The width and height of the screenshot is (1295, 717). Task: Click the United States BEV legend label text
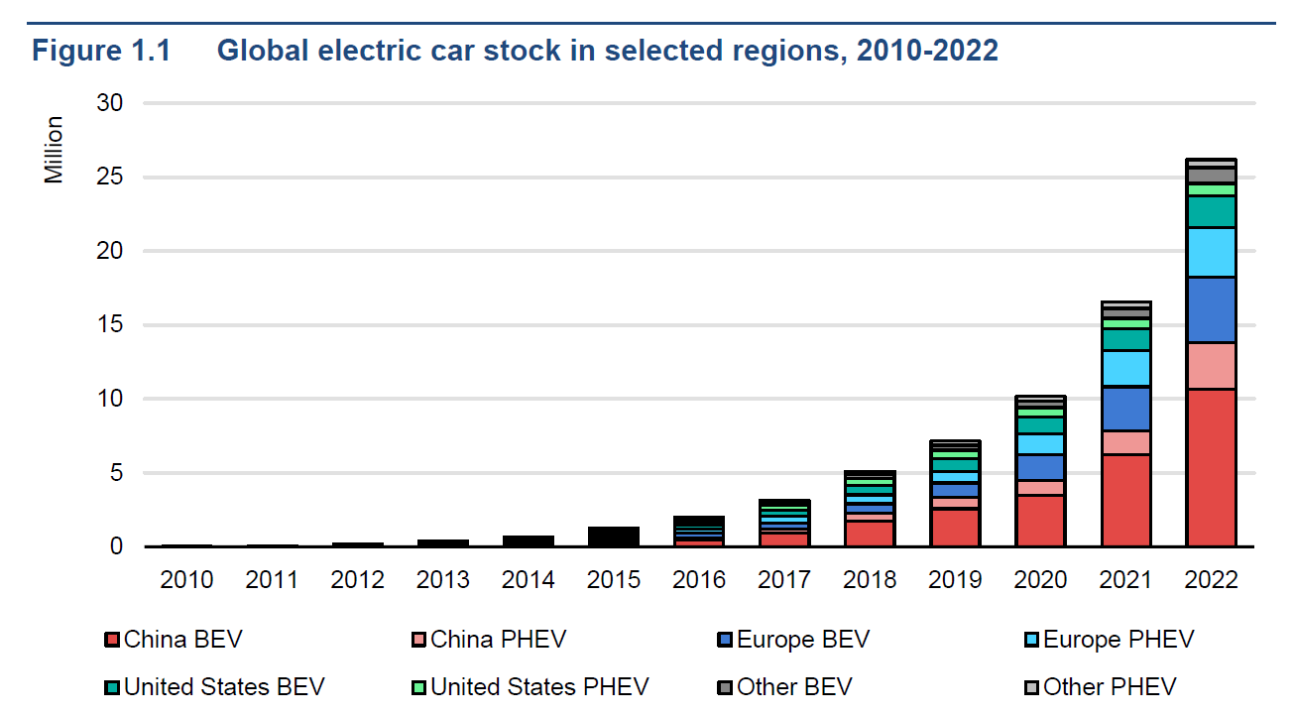pos(224,687)
